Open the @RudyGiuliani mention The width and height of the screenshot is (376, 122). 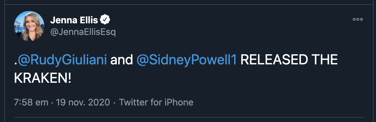(x=62, y=60)
